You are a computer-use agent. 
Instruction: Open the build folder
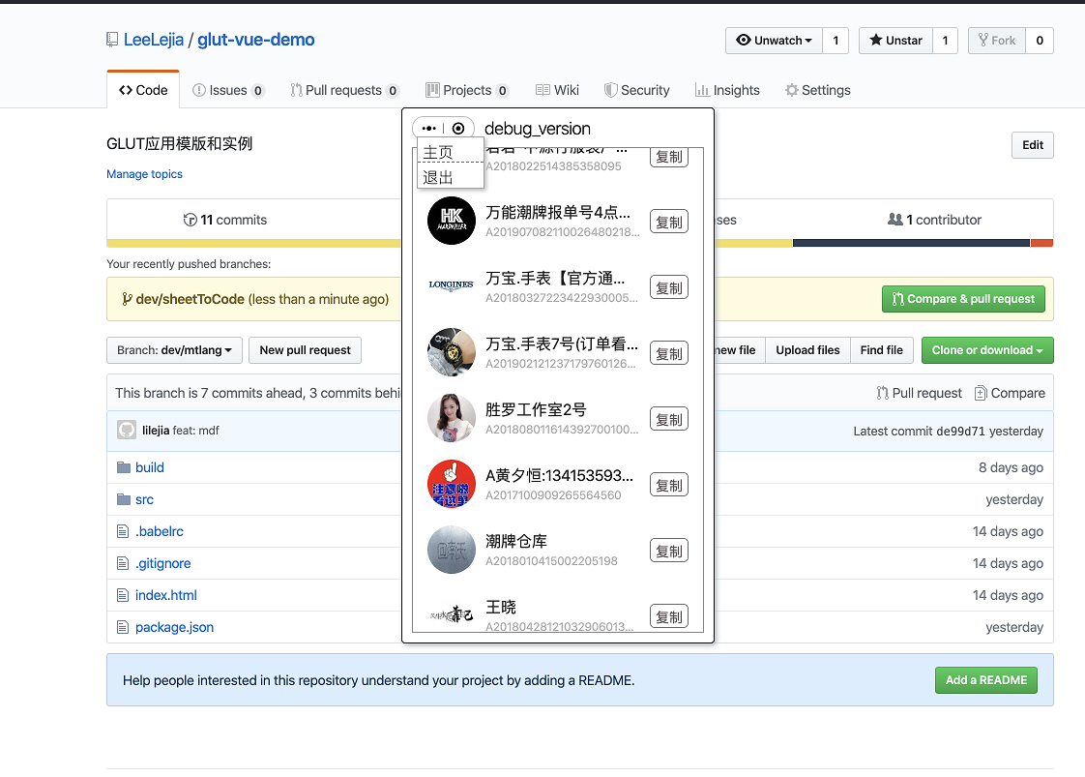point(150,467)
